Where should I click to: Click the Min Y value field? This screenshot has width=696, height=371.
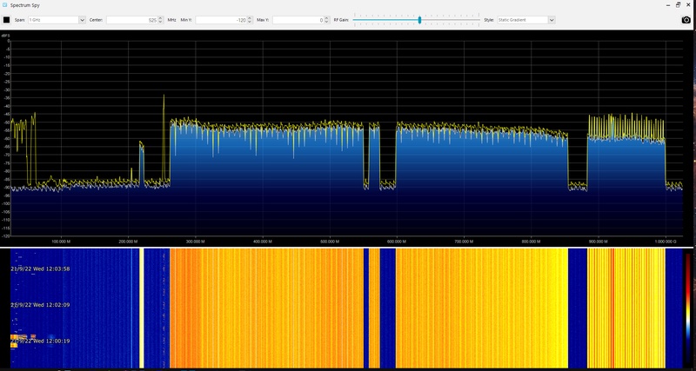(221, 20)
